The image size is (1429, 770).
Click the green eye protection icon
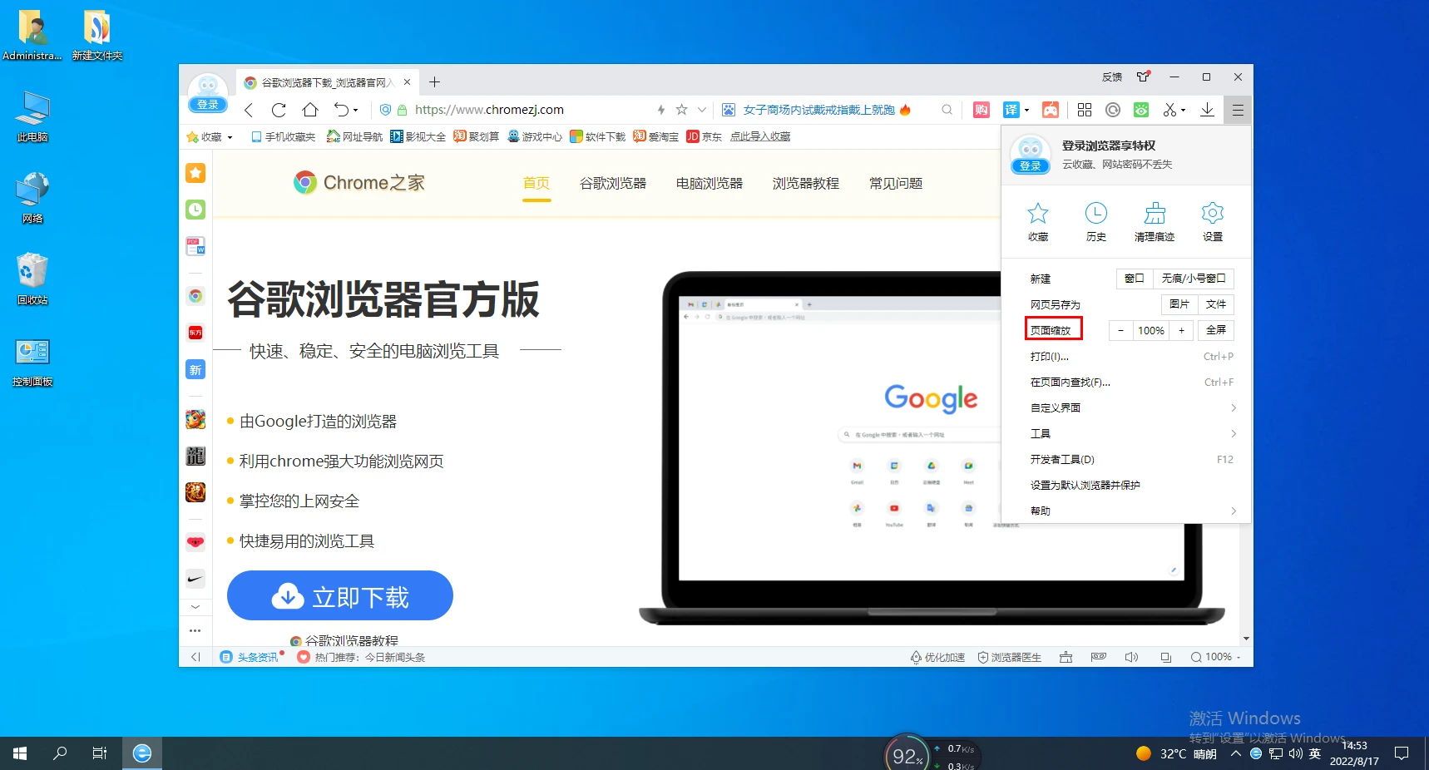coord(1141,110)
